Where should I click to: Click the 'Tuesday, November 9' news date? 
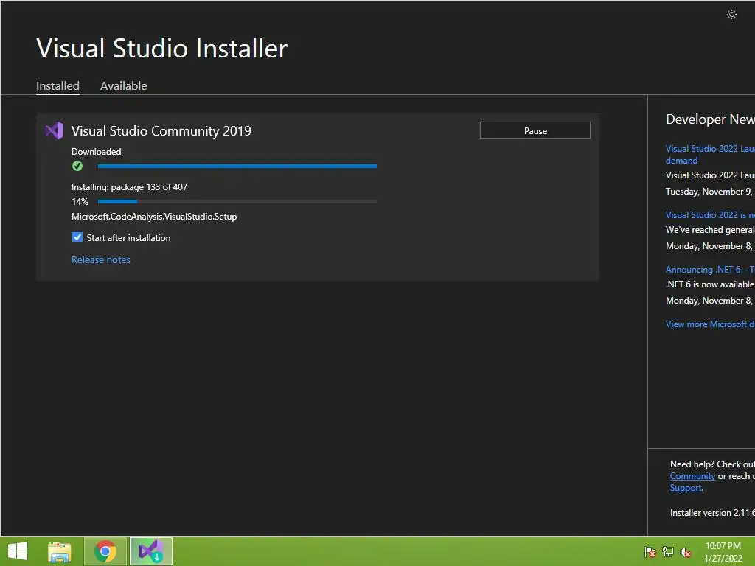click(x=710, y=192)
